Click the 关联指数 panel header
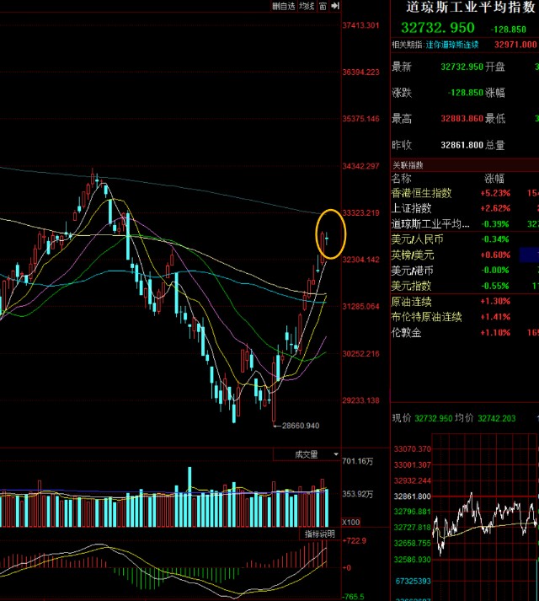The image size is (539, 601). [465, 165]
